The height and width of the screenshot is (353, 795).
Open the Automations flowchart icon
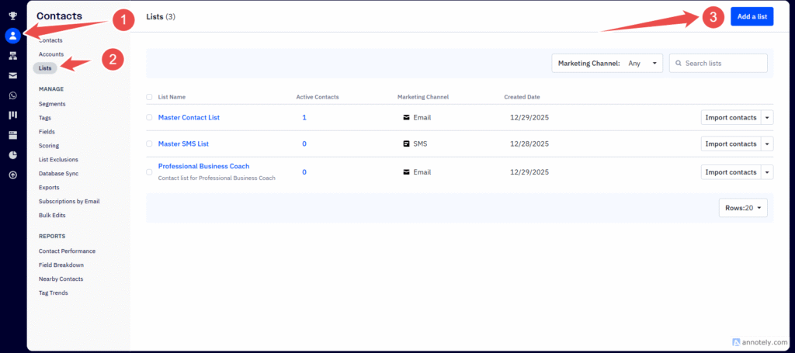click(x=12, y=56)
